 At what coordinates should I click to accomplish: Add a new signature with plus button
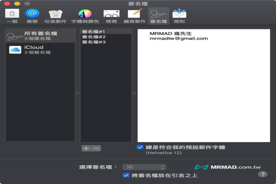pos(86,148)
